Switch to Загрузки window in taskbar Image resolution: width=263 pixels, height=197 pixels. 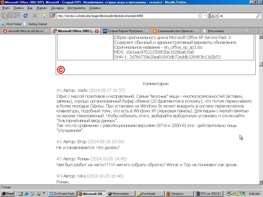[179, 194]
